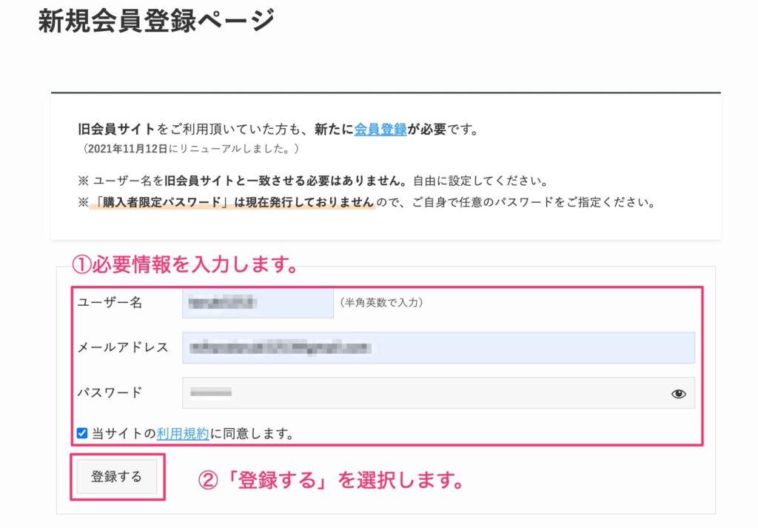Image resolution: width=758 pixels, height=528 pixels.
Task: Focus the パスワード input field
Action: (x=438, y=392)
